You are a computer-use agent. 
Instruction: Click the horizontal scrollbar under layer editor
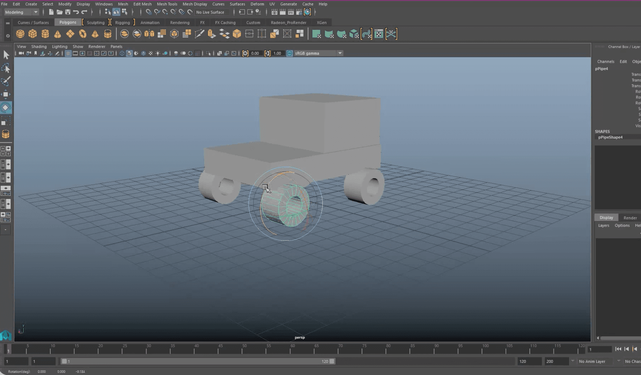pyautogui.click(x=620, y=338)
